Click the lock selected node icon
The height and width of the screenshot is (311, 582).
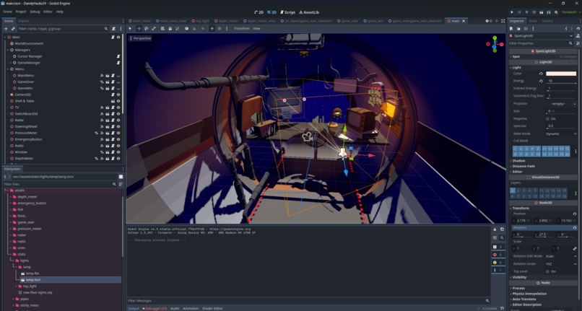tap(170, 29)
